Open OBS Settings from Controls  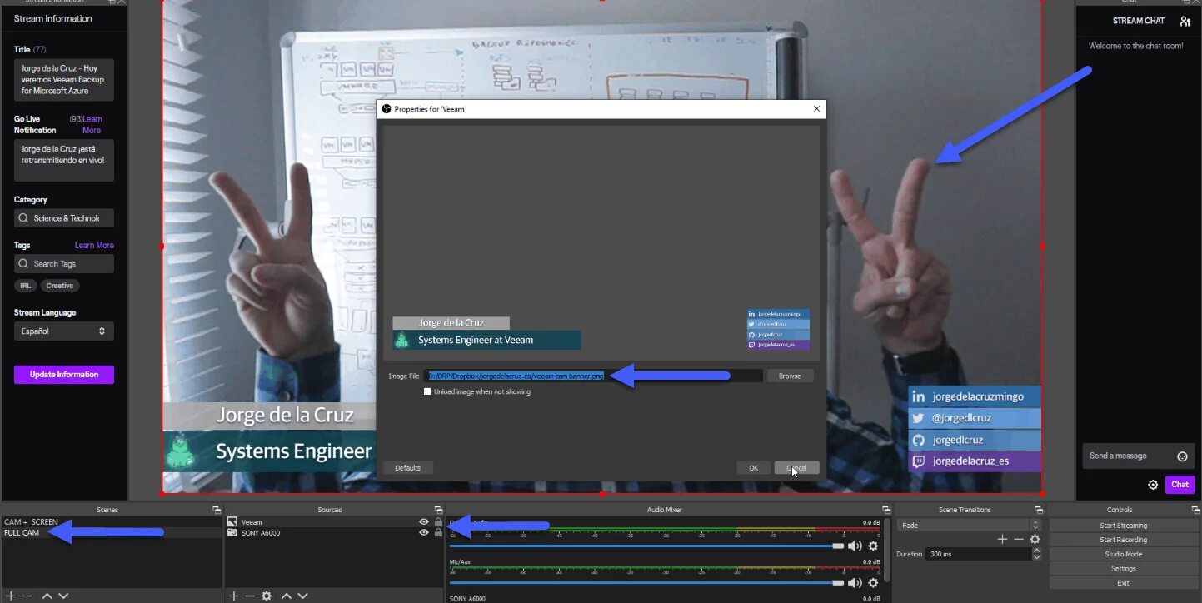click(x=1123, y=569)
